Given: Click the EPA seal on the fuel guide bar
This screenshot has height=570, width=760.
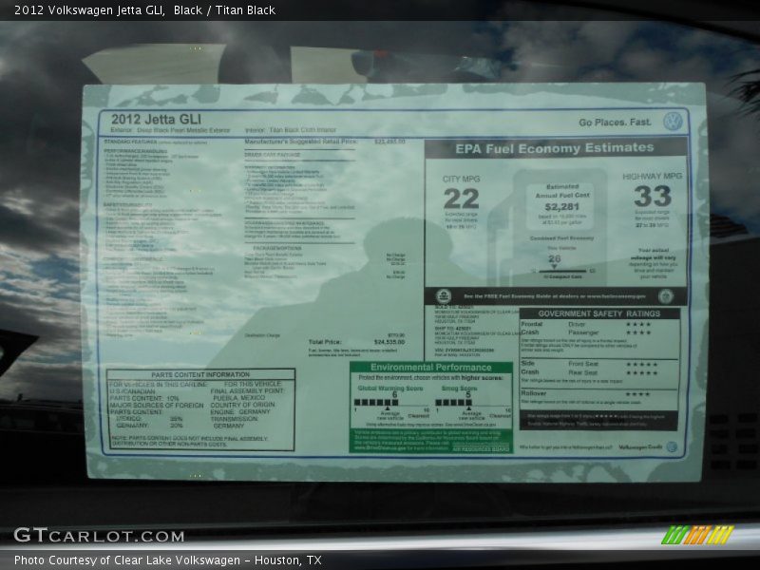Looking at the screenshot, I should (443, 296).
